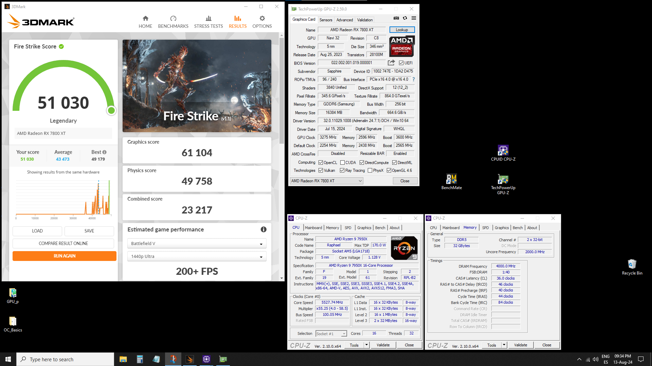This screenshot has width=652, height=366.
Task: Toggle OpenCL checkbox
Action: click(321, 163)
